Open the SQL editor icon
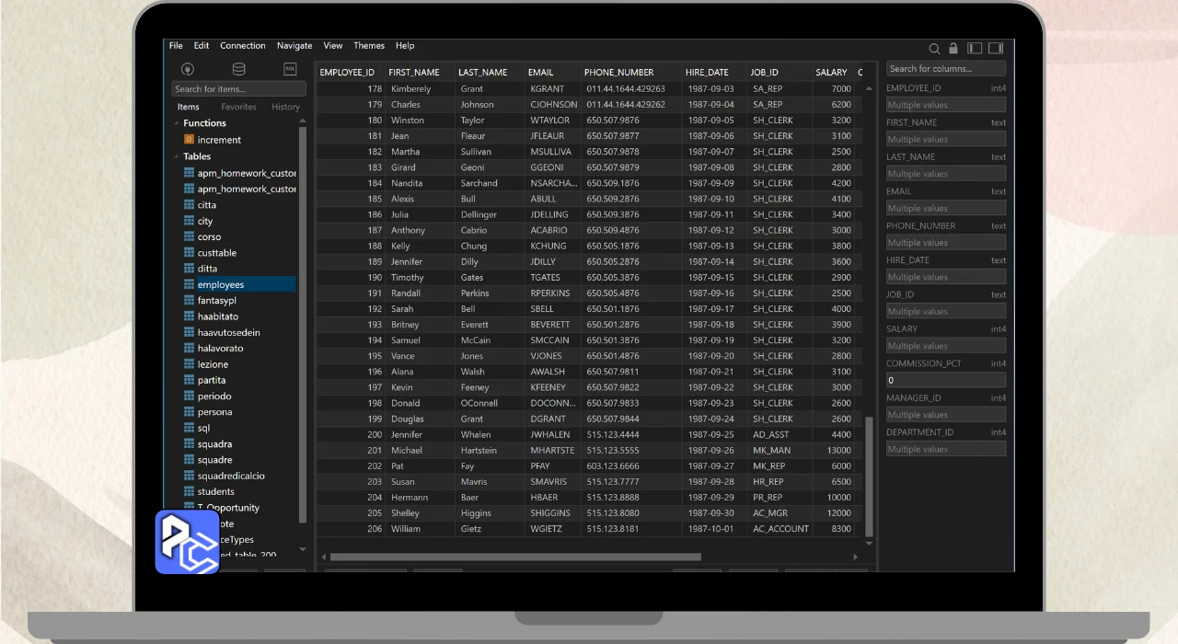Screen dimensions: 1178x644 point(290,69)
